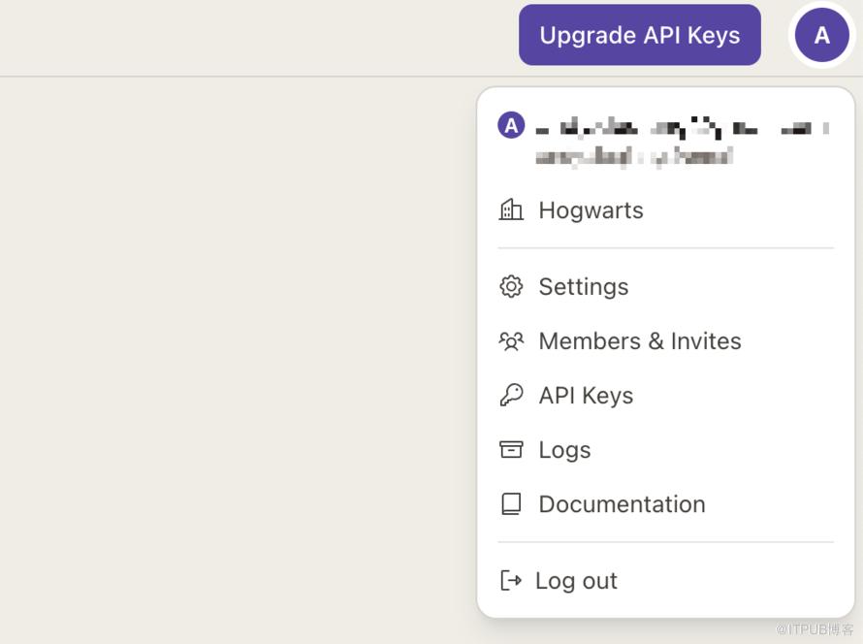Go to API Keys menu entry
Screen dimensions: 863x644
(586, 396)
